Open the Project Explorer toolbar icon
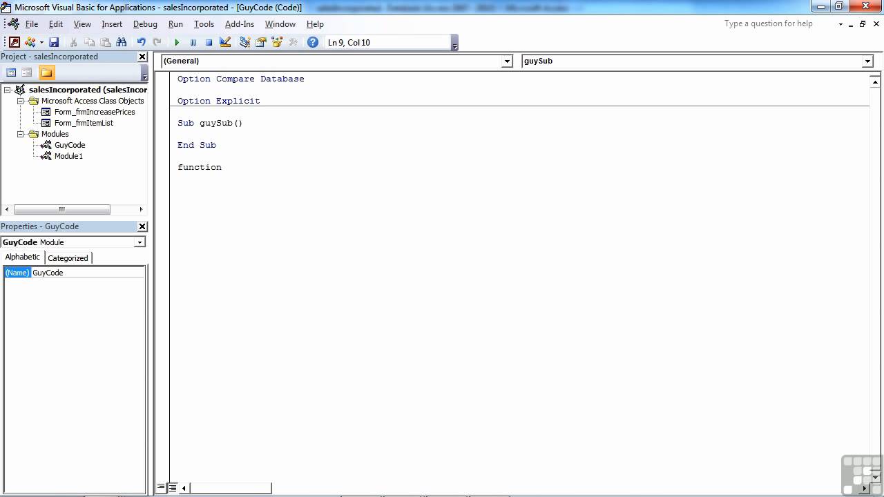The image size is (884, 497). (x=244, y=42)
